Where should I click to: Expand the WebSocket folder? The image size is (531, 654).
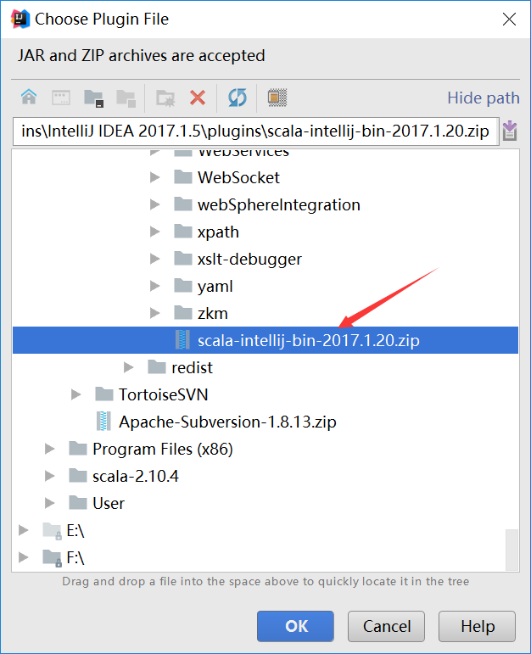pos(155,177)
